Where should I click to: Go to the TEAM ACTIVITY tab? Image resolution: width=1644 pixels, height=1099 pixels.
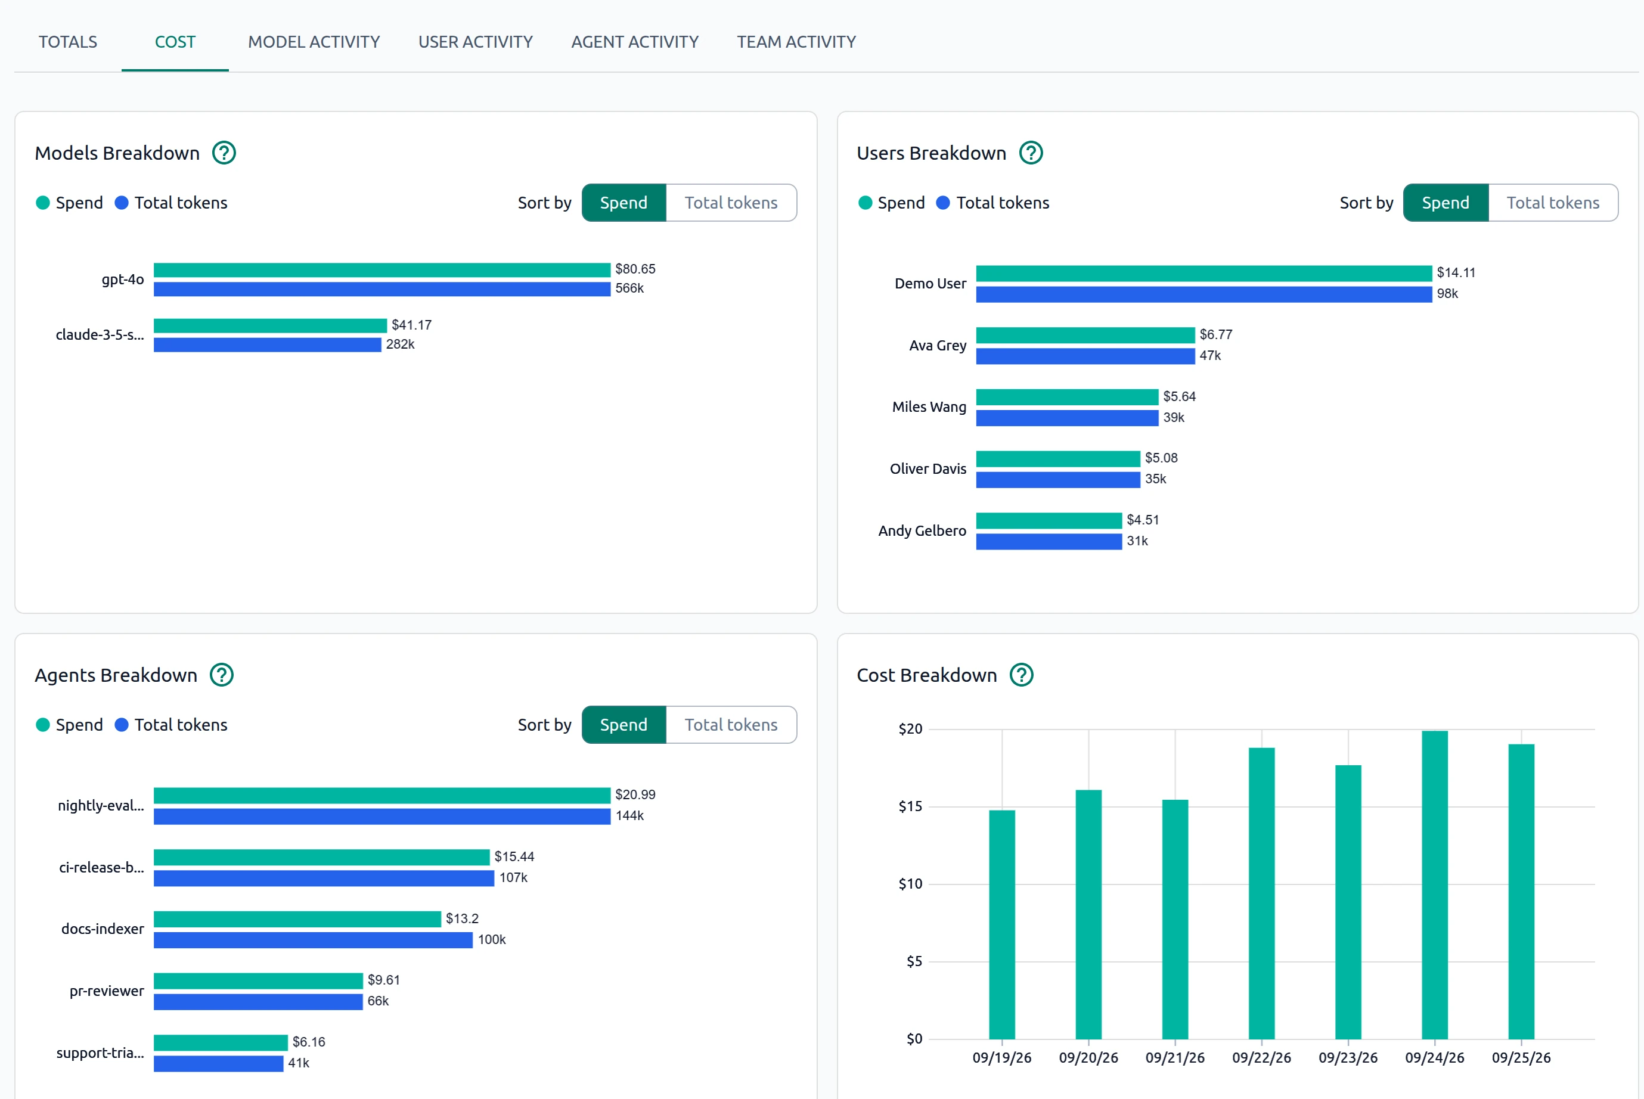tap(796, 42)
